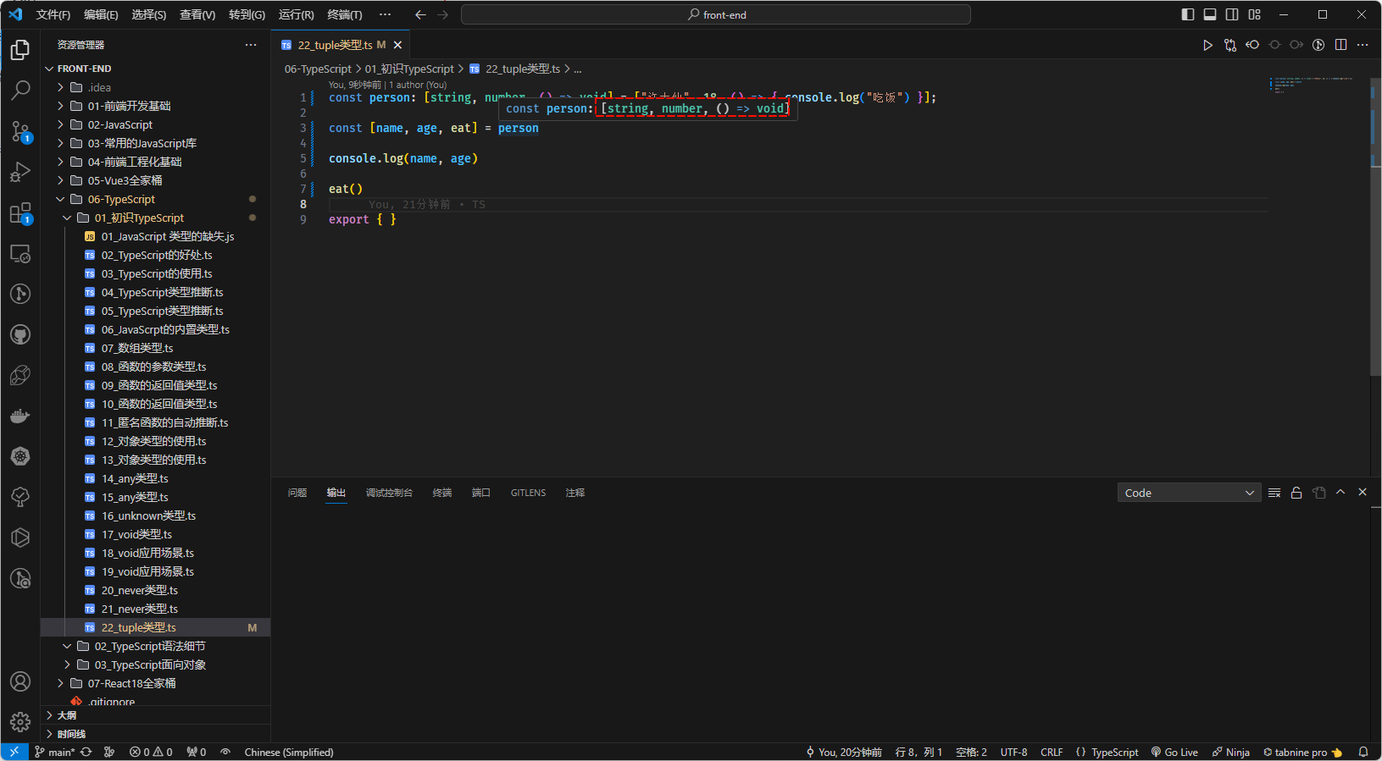Expand the 07-React18全家桶 folder
Viewport: 1382px width, 761px height.
(x=131, y=683)
